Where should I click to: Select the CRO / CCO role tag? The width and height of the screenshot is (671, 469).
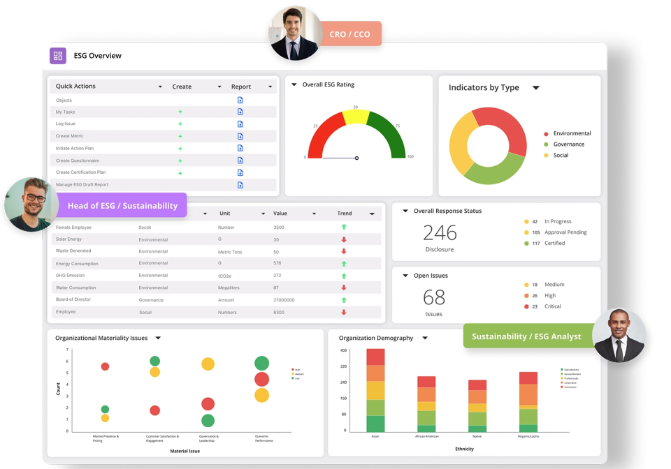350,33
